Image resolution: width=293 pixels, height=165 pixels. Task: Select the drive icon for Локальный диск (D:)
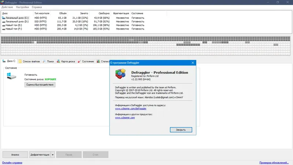click(4, 22)
